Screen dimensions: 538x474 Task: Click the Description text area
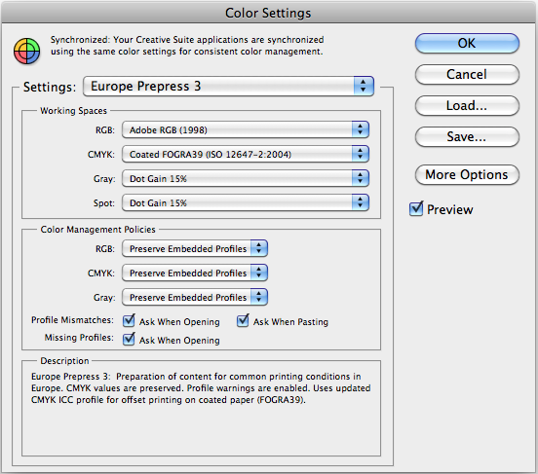click(201, 410)
